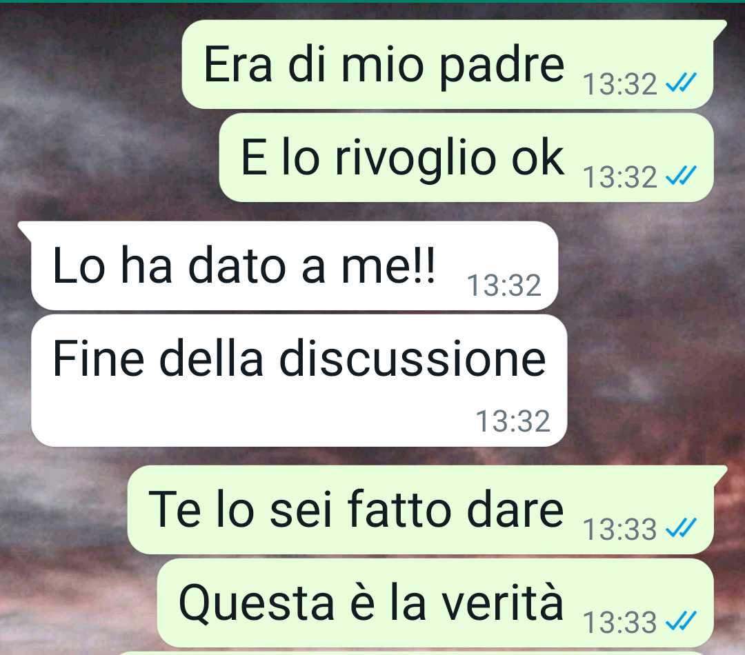This screenshot has width=745, height=655.
Task: Click blue double-check on 'E lo rivoglio ok'
Action: click(681, 175)
